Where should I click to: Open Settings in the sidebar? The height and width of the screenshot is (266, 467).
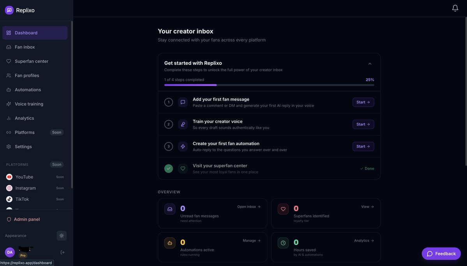click(35, 147)
